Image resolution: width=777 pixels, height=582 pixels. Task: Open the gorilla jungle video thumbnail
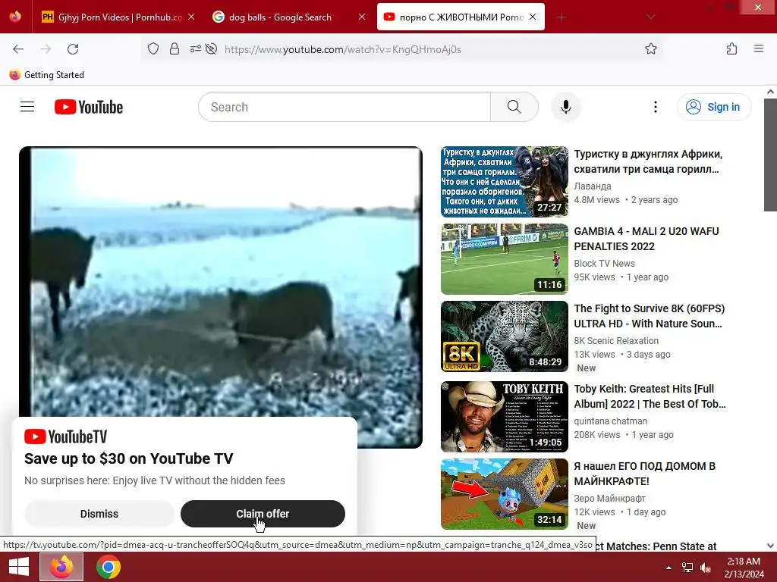[x=505, y=182]
